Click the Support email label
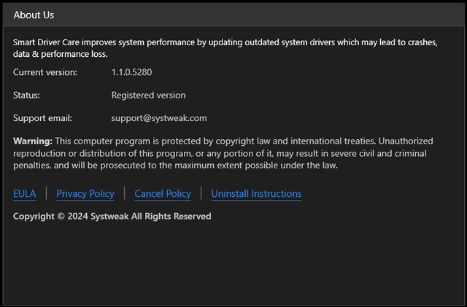This screenshot has width=467, height=307. point(42,117)
